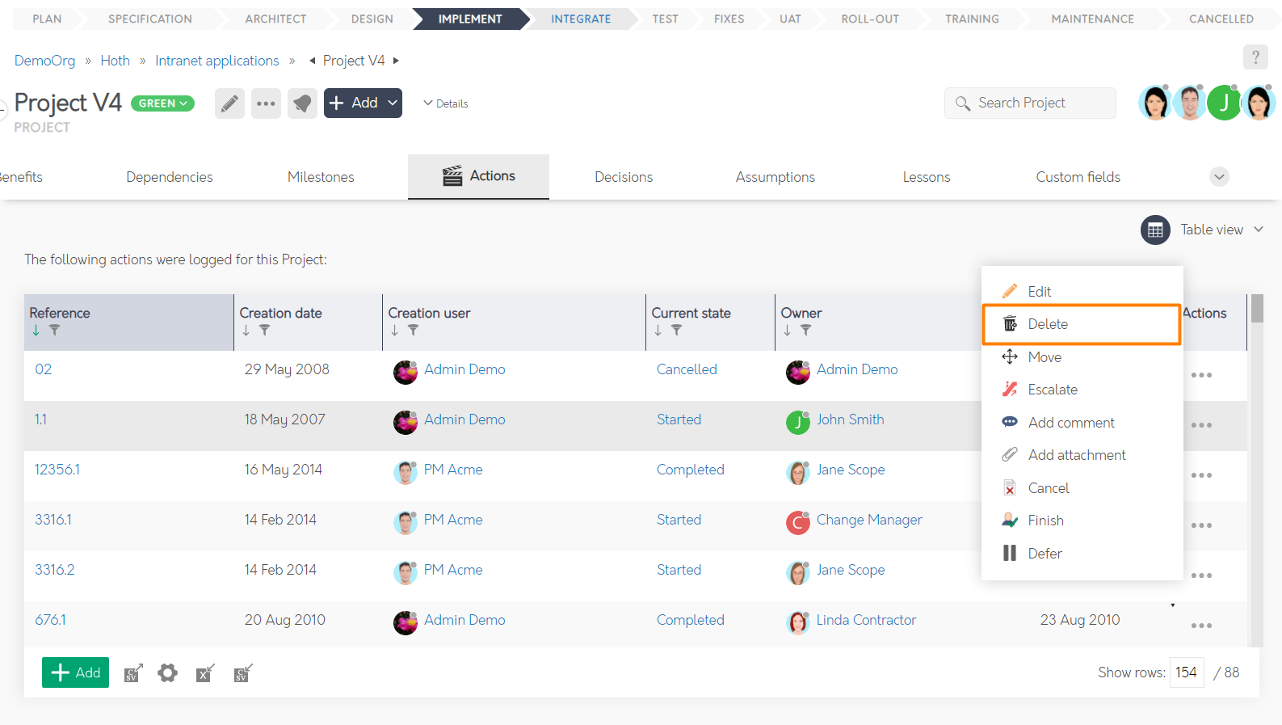Click the Show rows number field
The width and height of the screenshot is (1282, 725).
[x=1186, y=672]
